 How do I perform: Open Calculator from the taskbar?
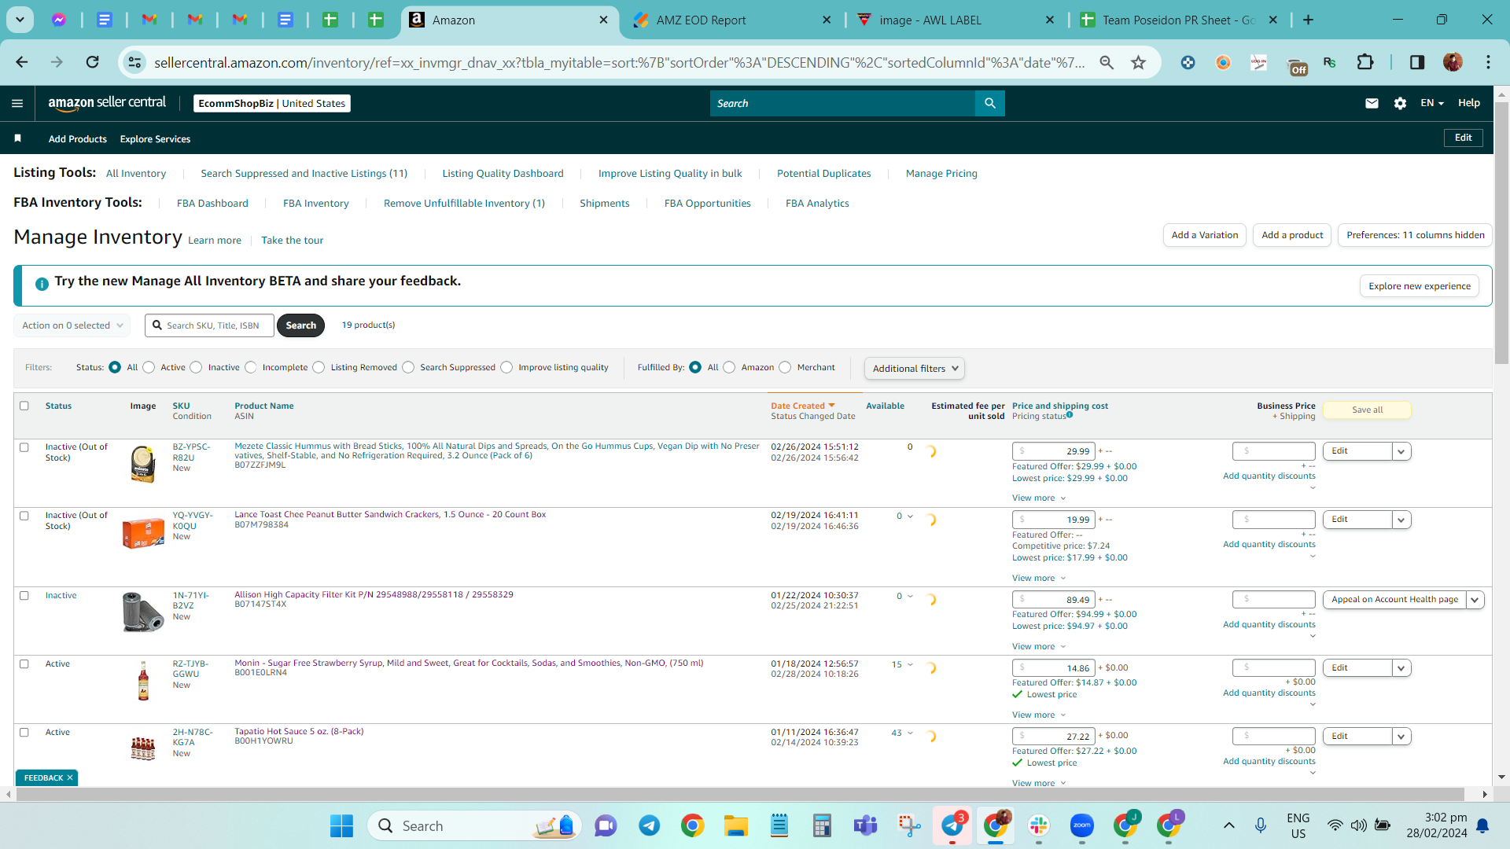coord(822,825)
